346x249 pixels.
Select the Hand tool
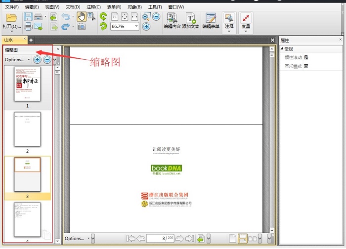click(x=82, y=17)
